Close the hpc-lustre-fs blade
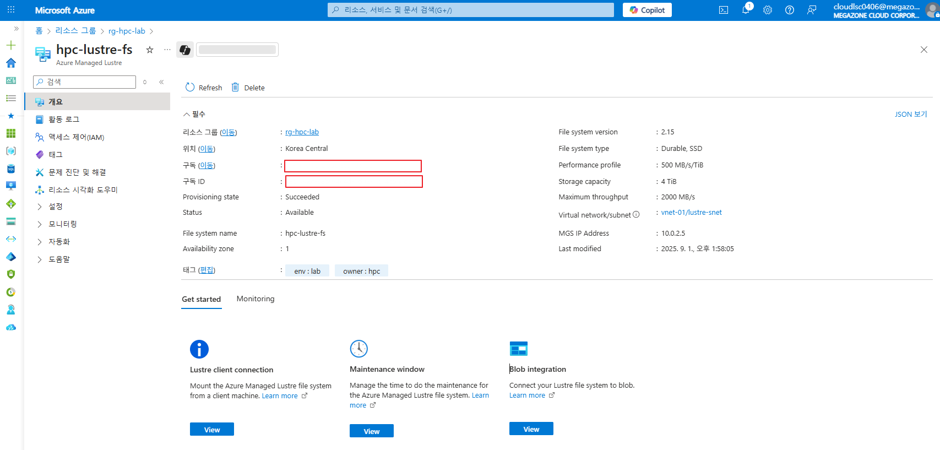Image resolution: width=940 pixels, height=450 pixels. click(x=924, y=50)
